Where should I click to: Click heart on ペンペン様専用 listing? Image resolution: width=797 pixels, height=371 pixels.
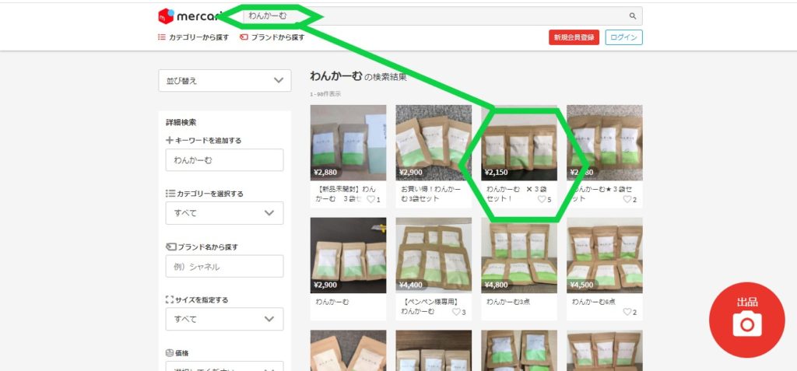pyautogui.click(x=456, y=313)
